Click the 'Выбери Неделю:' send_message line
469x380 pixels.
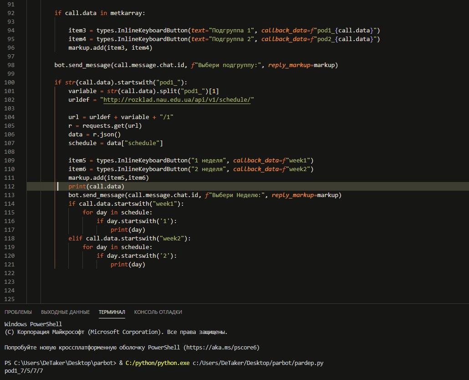click(205, 195)
